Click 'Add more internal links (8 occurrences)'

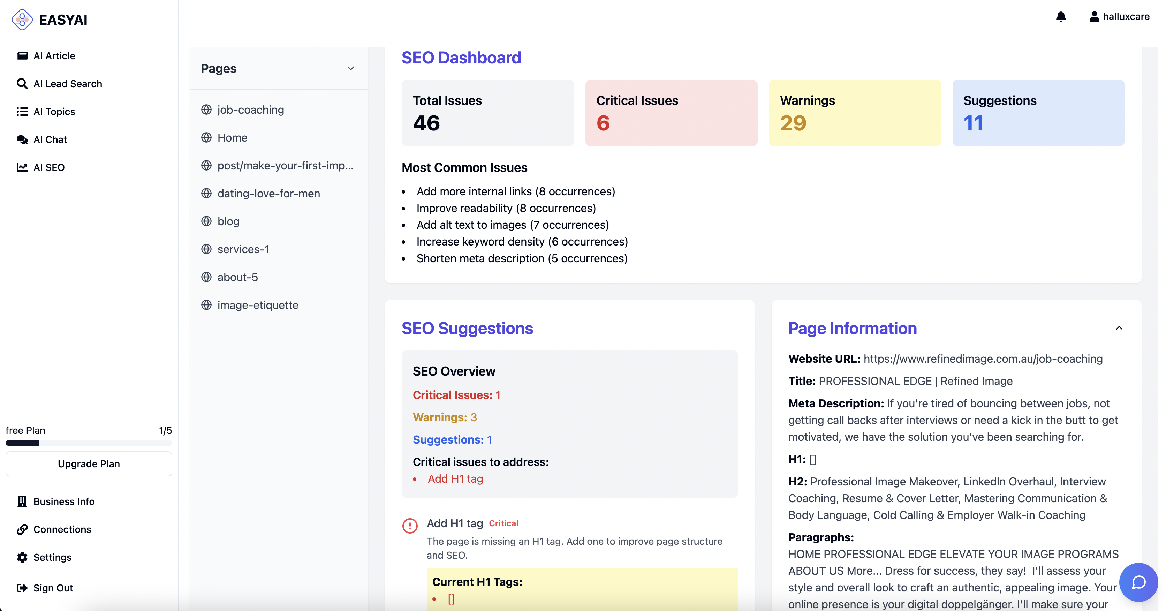pyautogui.click(x=516, y=191)
